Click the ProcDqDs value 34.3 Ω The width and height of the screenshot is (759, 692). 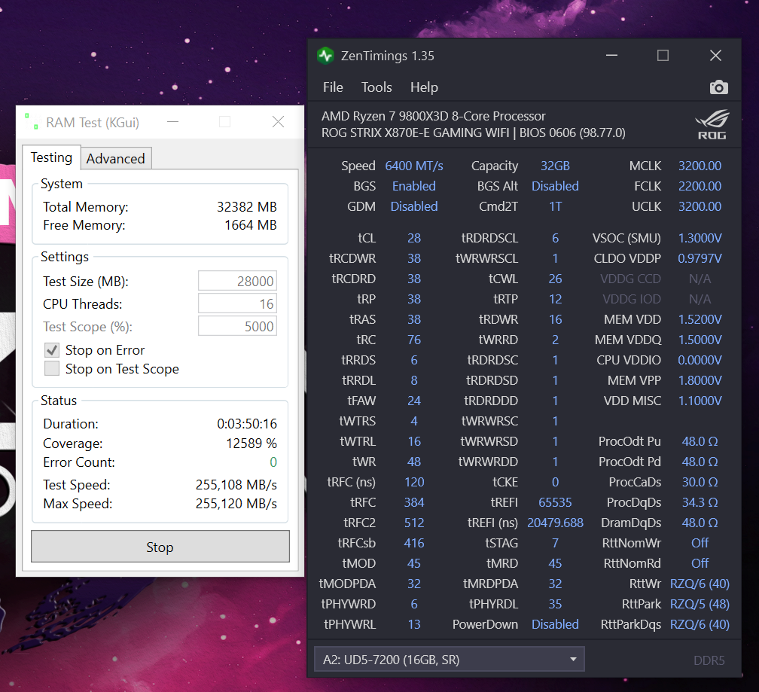(700, 502)
